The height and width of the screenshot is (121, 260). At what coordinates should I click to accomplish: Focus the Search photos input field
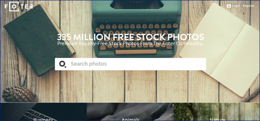tap(131, 64)
